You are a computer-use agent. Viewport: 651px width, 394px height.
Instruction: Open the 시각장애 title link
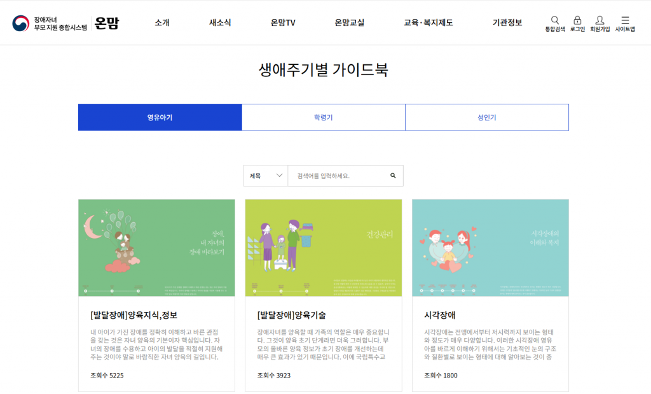point(440,315)
